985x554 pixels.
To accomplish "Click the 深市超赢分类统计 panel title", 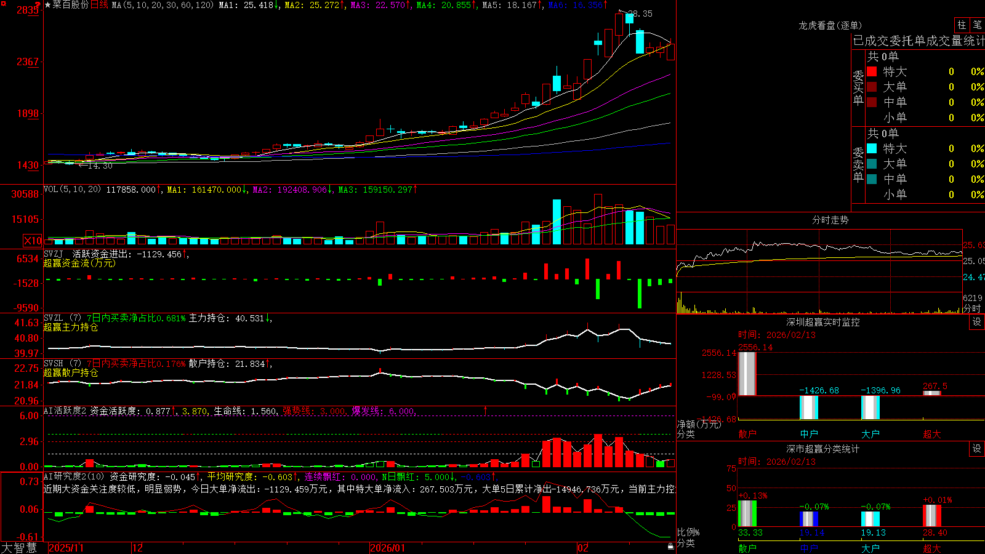I will tap(823, 449).
